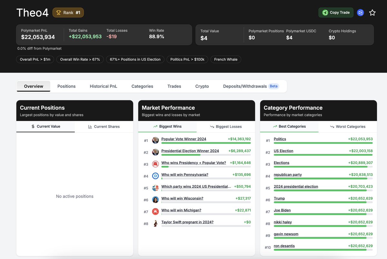Click the Popular Vote Winner 2024 progress bar
The image size is (387, 259).
coord(206,143)
